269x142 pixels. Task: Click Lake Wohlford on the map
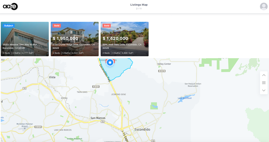185,98
